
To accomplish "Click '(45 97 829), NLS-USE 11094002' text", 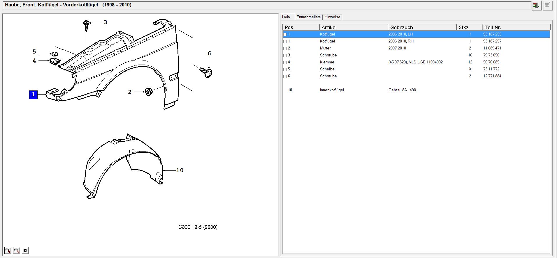I will pos(415,62).
